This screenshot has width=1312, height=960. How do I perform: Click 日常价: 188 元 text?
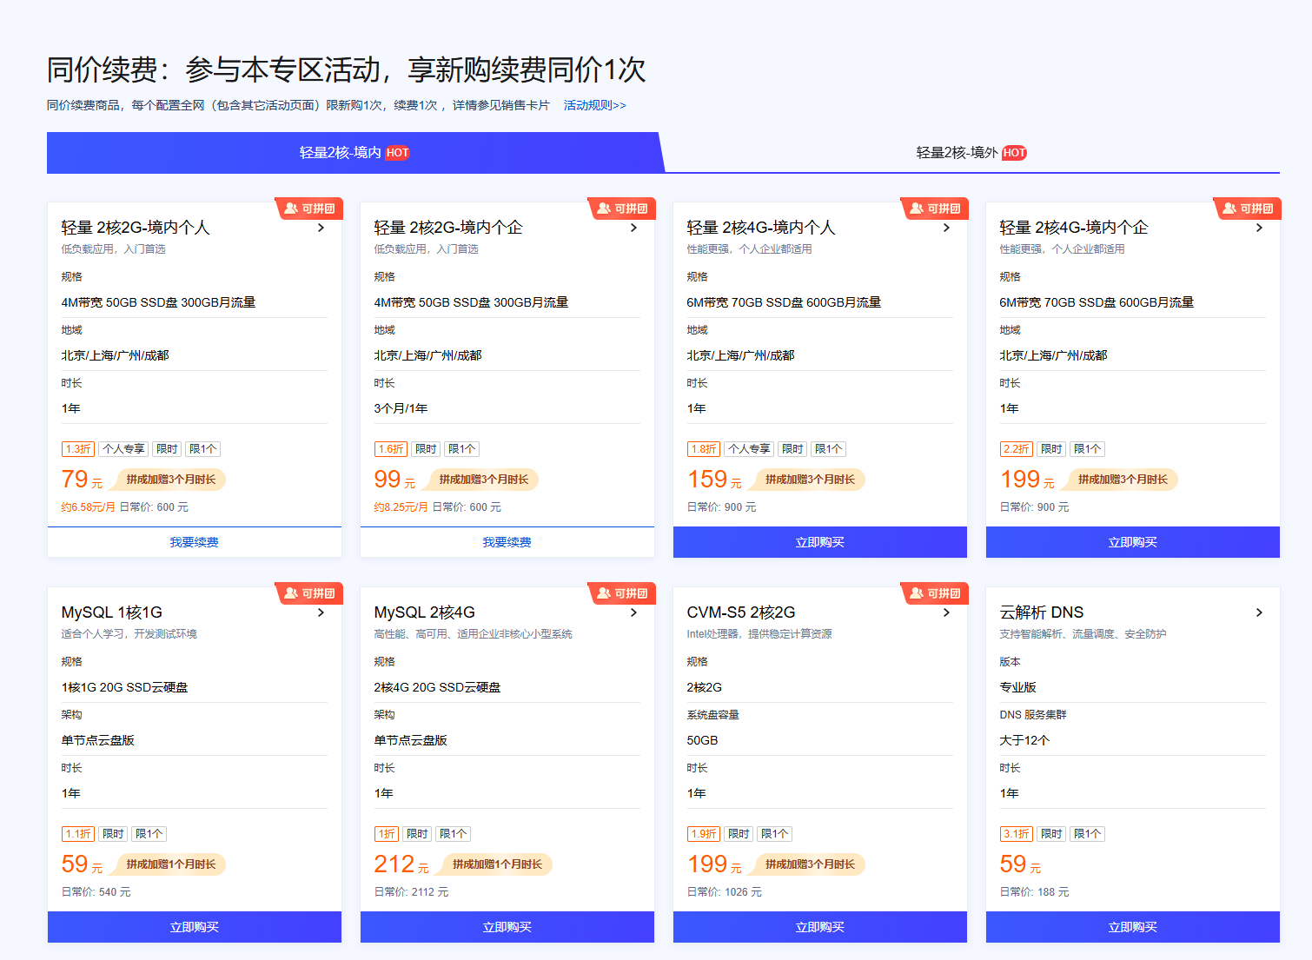click(x=1034, y=892)
